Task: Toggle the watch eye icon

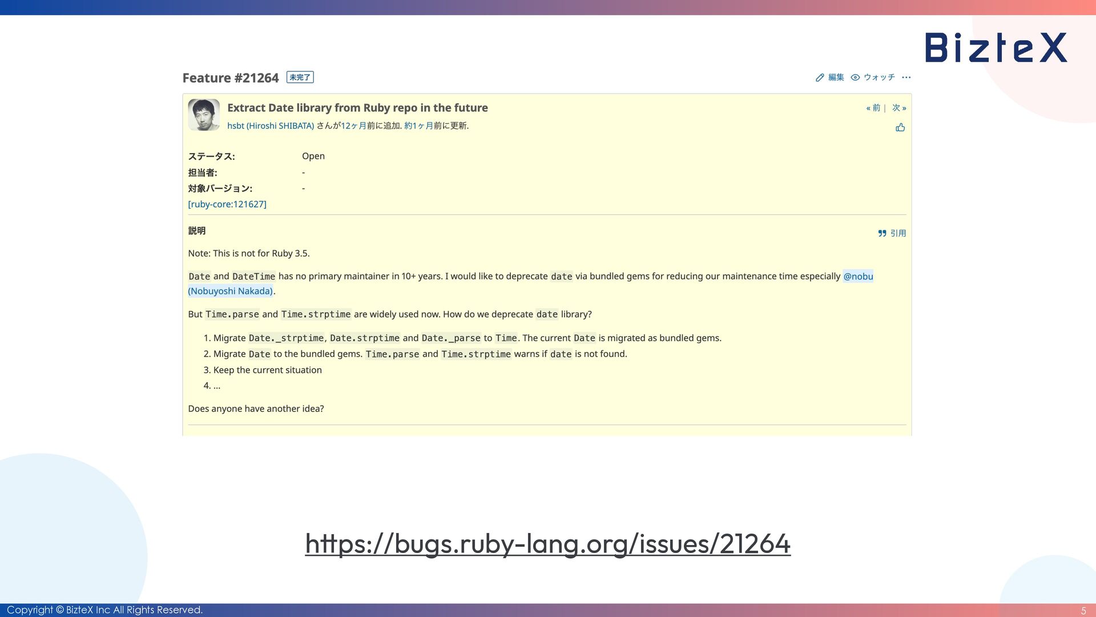Action: [x=855, y=78]
